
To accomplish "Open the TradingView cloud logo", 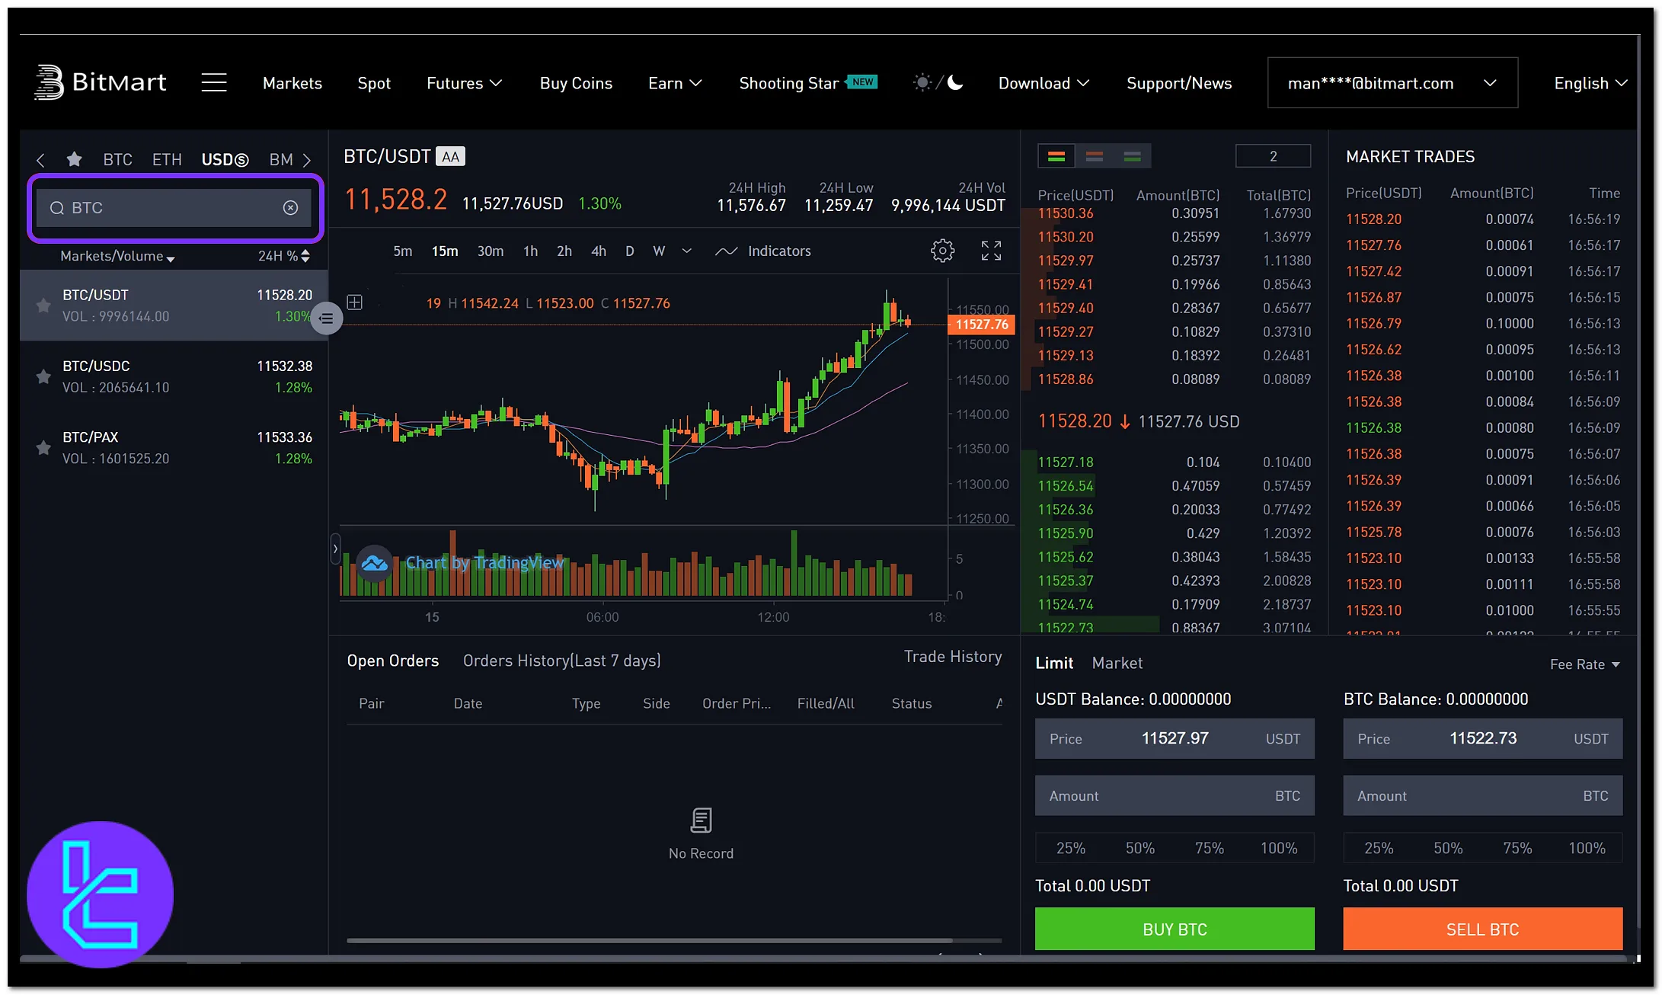I will click(374, 563).
